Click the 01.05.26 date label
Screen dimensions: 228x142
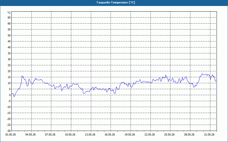11,135
